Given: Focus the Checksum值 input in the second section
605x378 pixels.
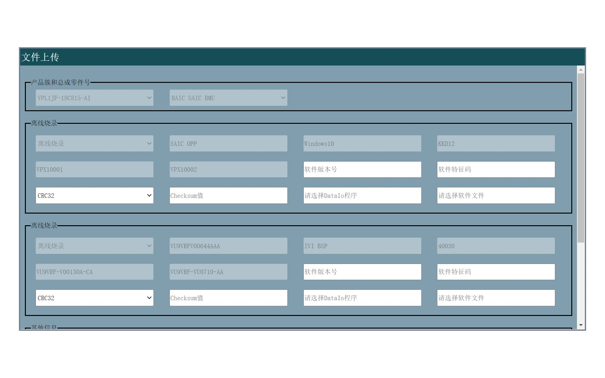Looking at the screenshot, I should [228, 298].
